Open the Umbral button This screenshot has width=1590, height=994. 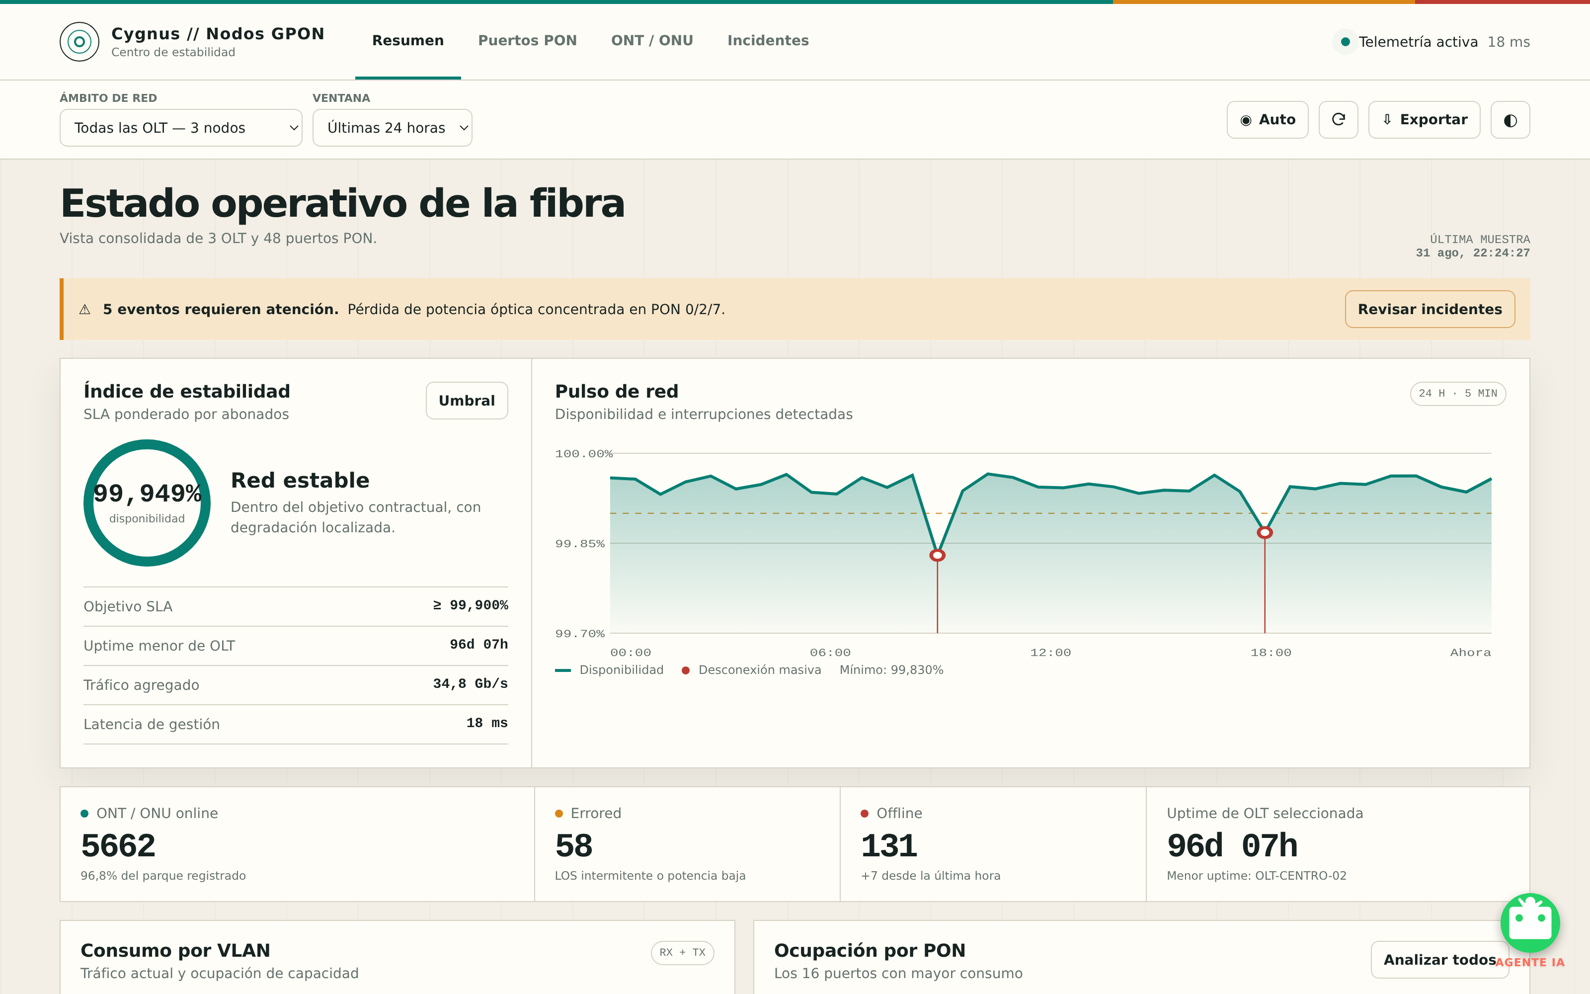click(x=467, y=401)
